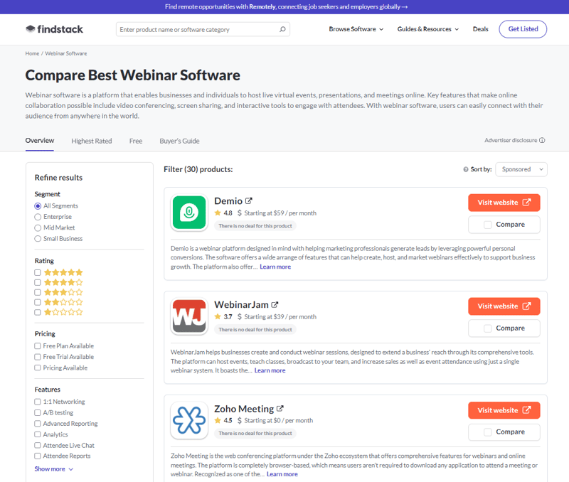This screenshot has height=482, width=569.
Task: Check the two-star rating filter
Action: [x=38, y=302]
